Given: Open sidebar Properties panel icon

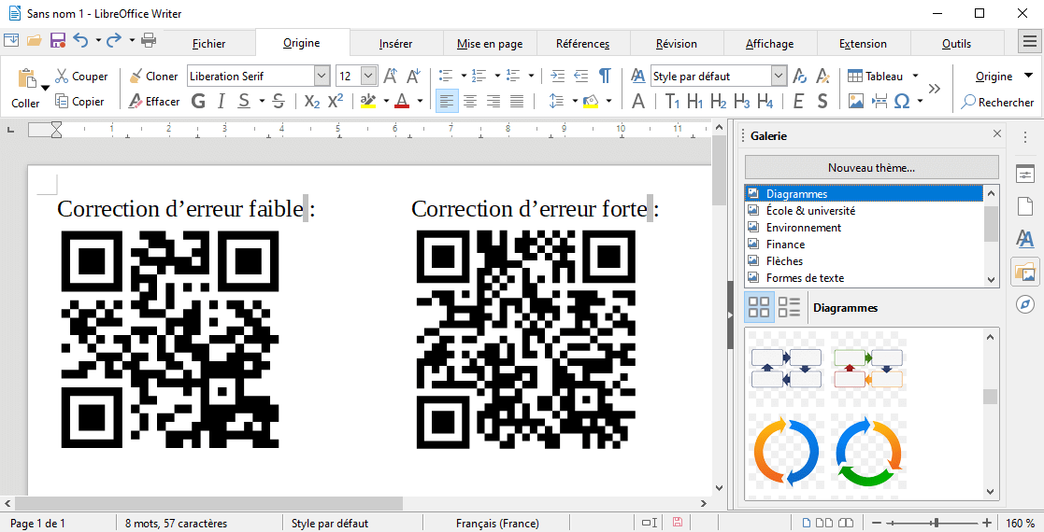Looking at the screenshot, I should 1025,175.
